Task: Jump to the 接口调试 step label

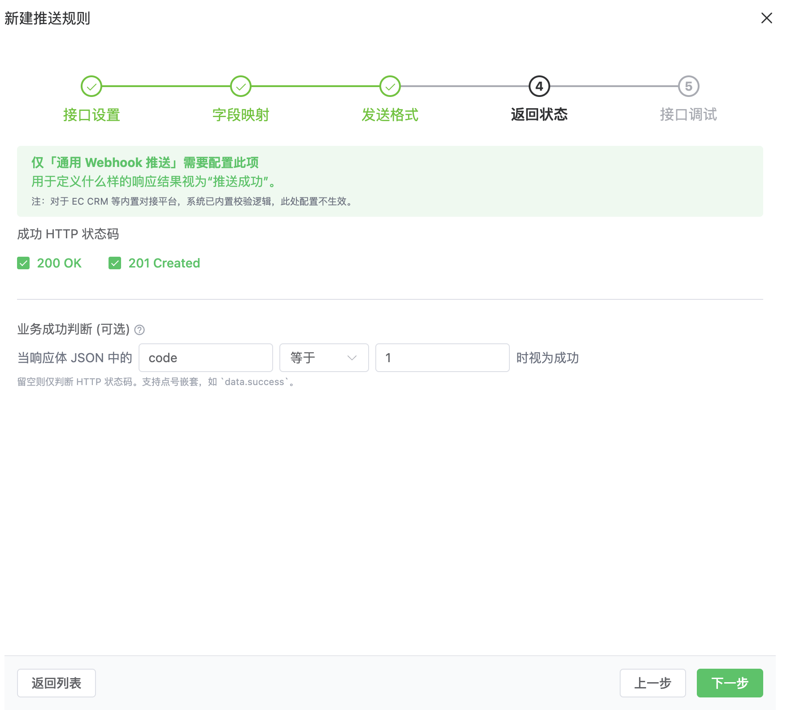Action: click(x=688, y=115)
